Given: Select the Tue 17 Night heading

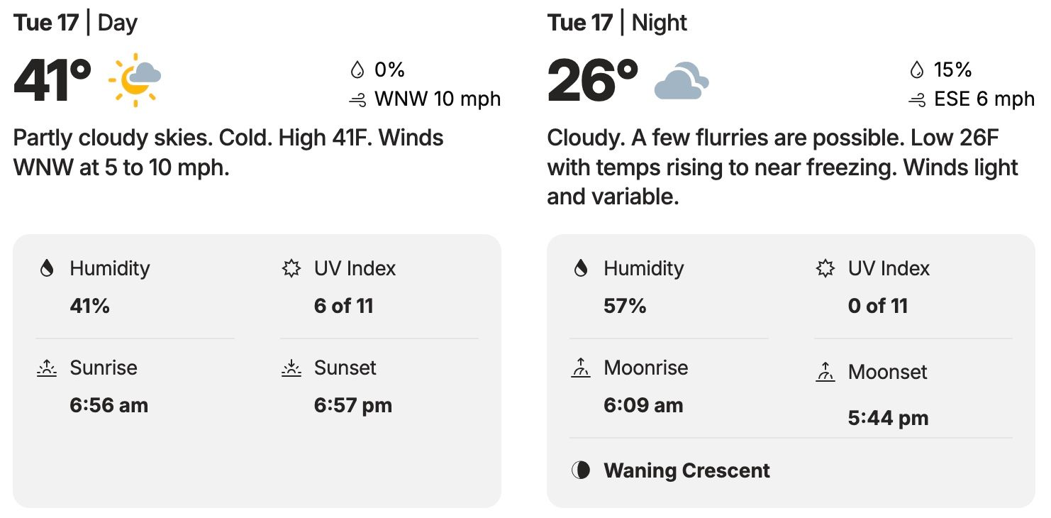Looking at the screenshot, I should 617,23.
